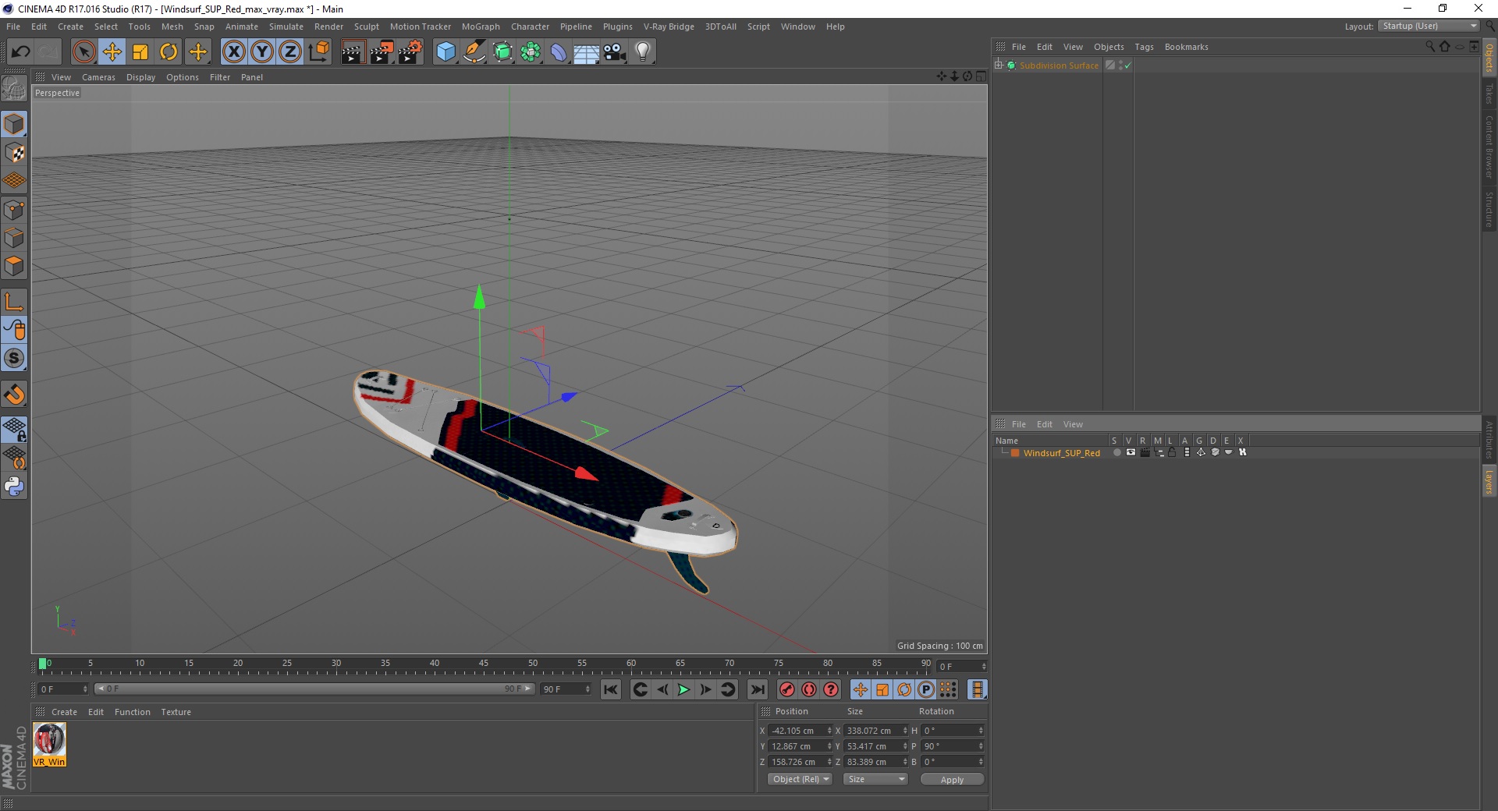The image size is (1498, 811).
Task: Toggle Autokeying button
Action: click(809, 689)
